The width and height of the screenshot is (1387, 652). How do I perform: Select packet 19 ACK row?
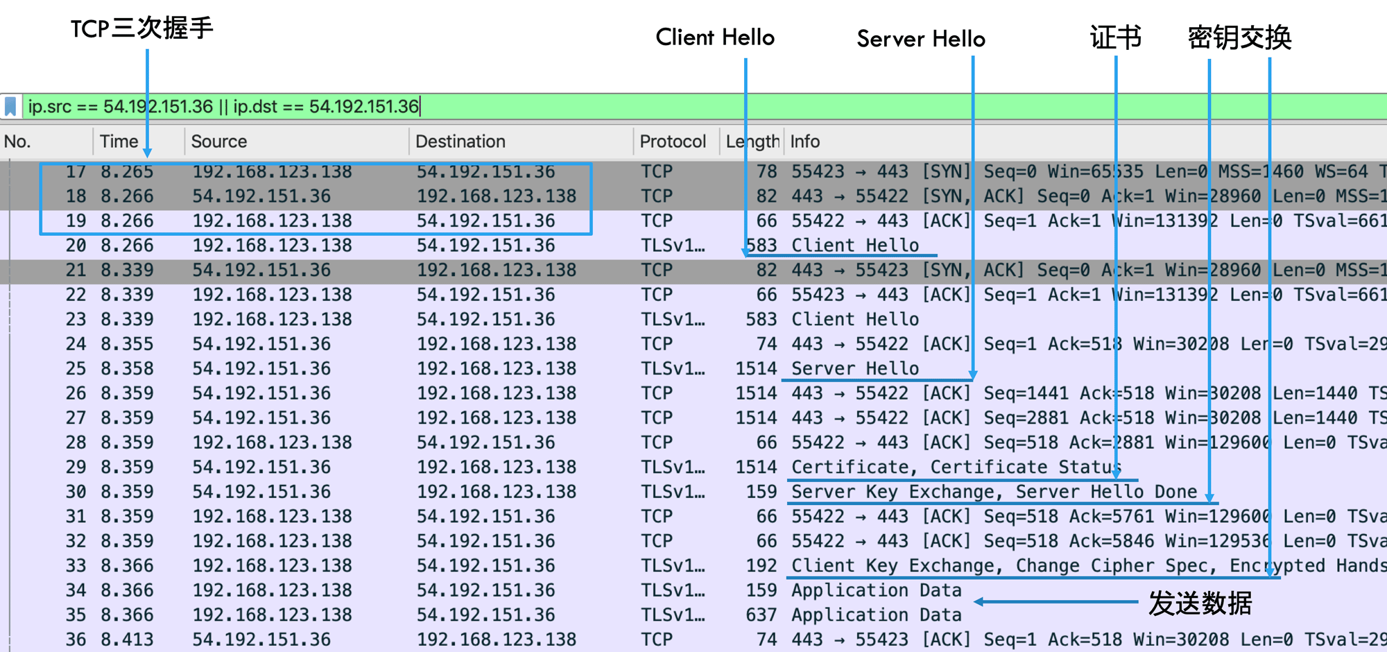click(x=693, y=221)
